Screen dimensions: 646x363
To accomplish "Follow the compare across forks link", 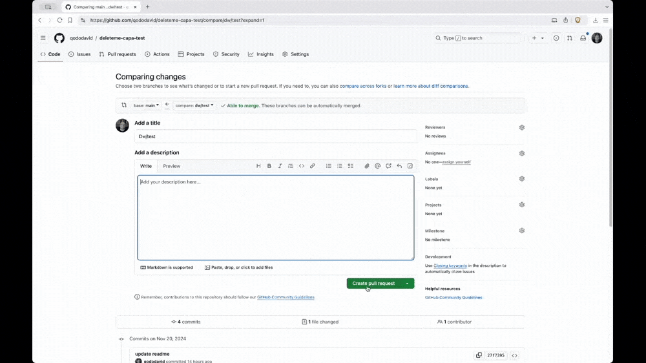I will pos(363,86).
